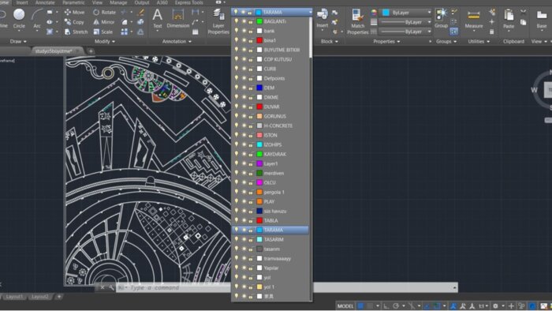Viewport: 552px width, 311px height.
Task: Select the Scale tool
Action: pyautogui.click(x=103, y=32)
